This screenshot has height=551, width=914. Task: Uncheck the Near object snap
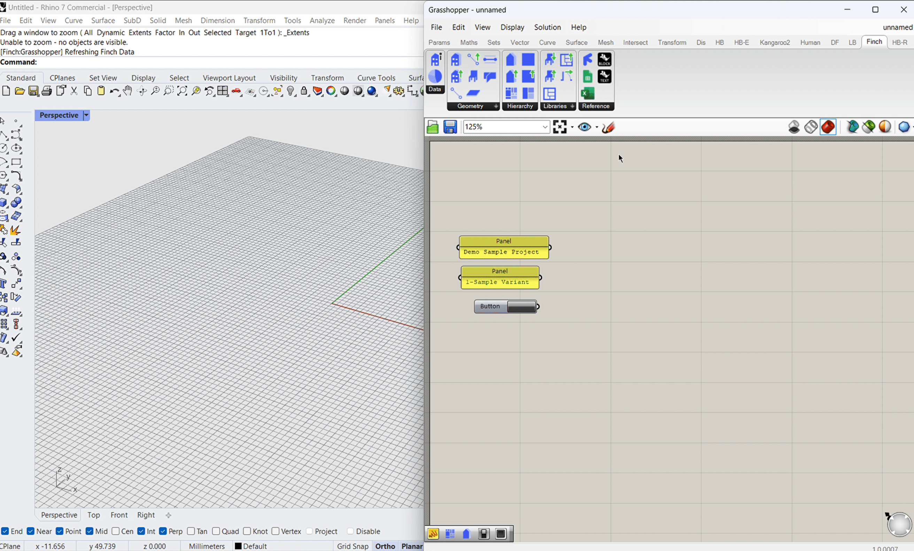tap(31, 531)
